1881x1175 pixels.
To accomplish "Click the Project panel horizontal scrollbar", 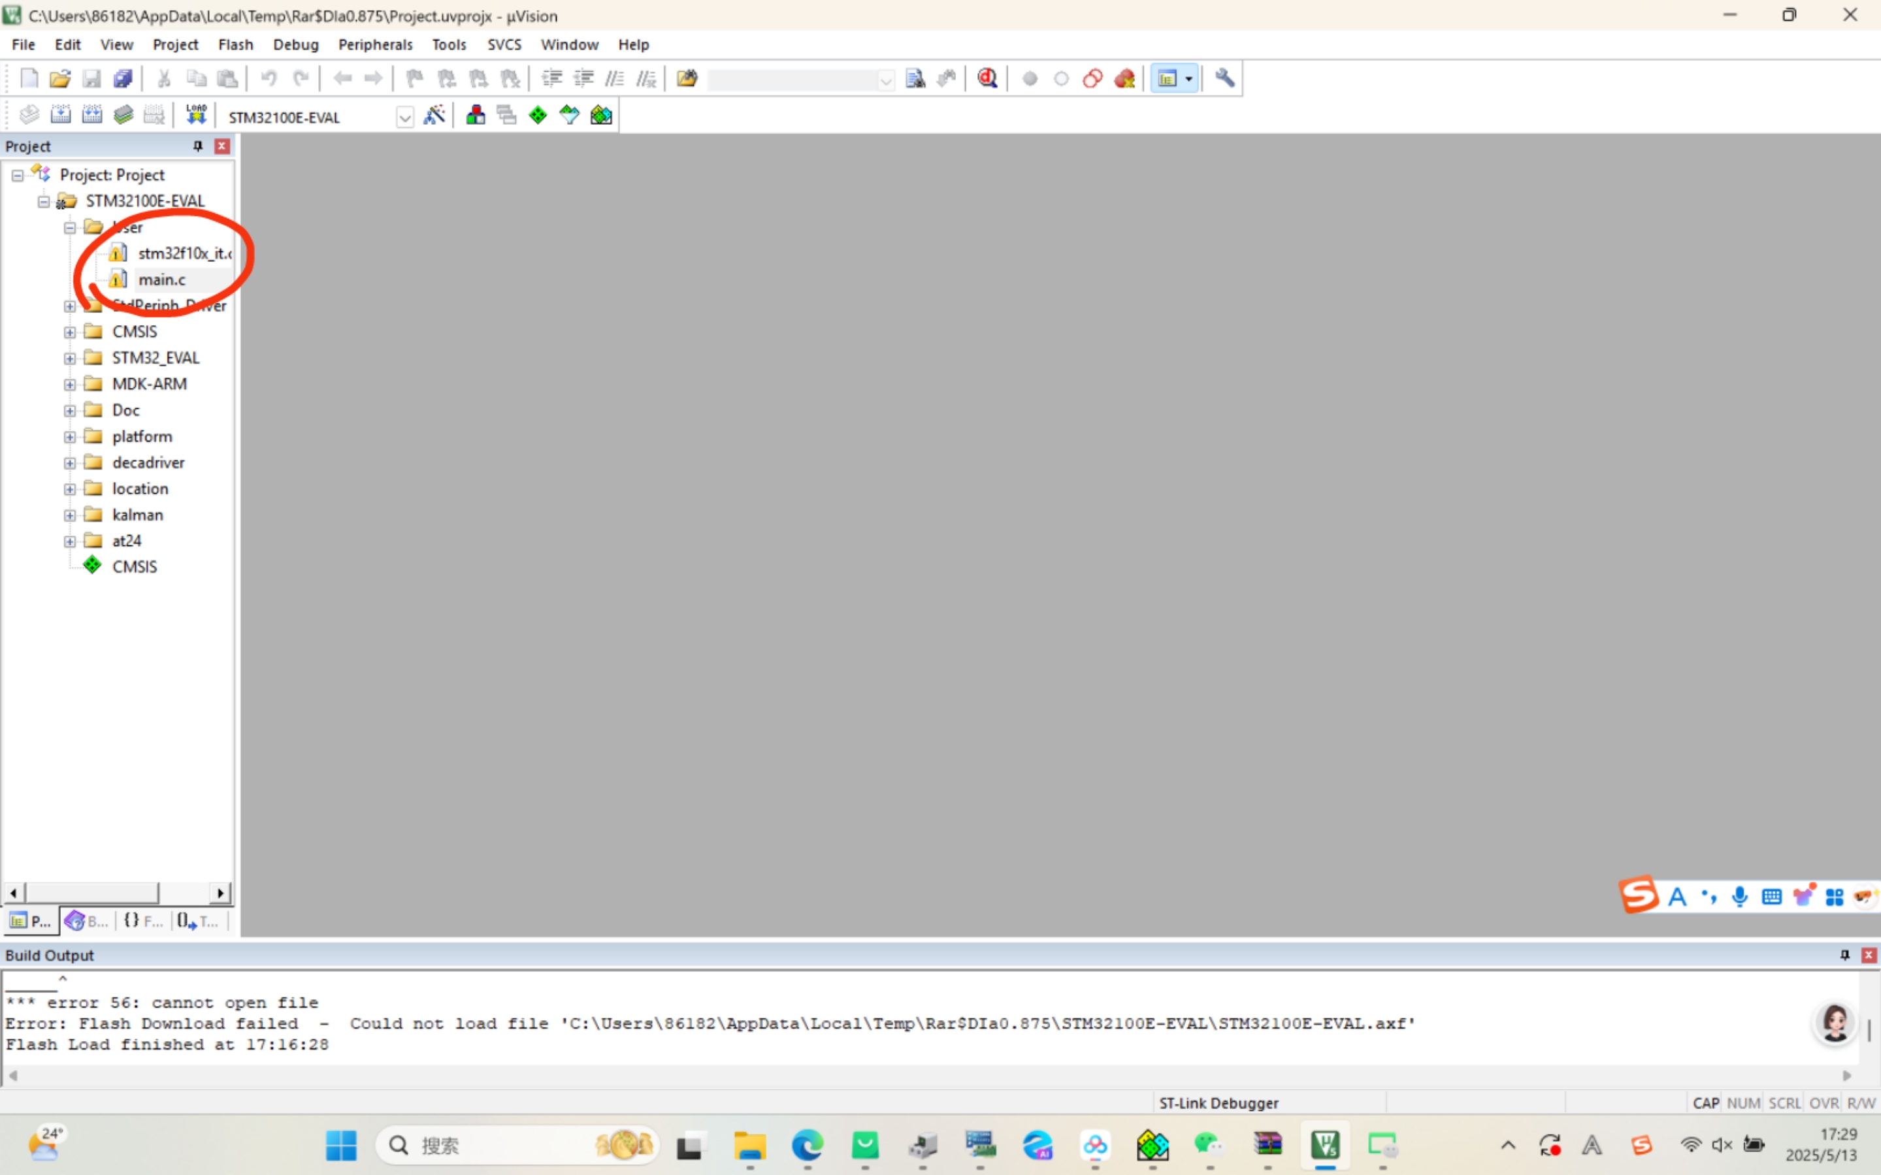I will point(91,893).
